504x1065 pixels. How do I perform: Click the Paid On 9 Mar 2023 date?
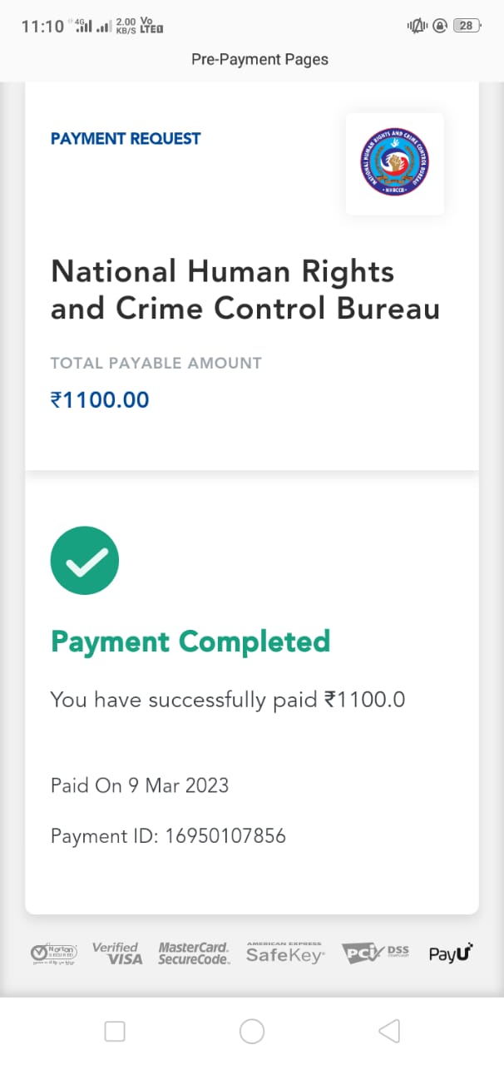pyautogui.click(x=140, y=785)
